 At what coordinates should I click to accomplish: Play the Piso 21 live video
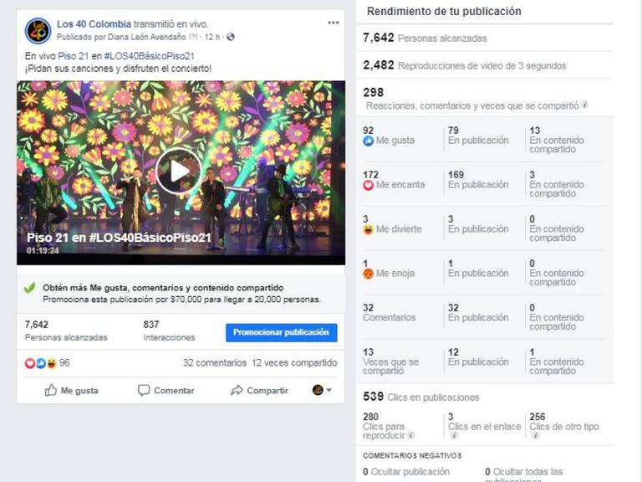[180, 172]
